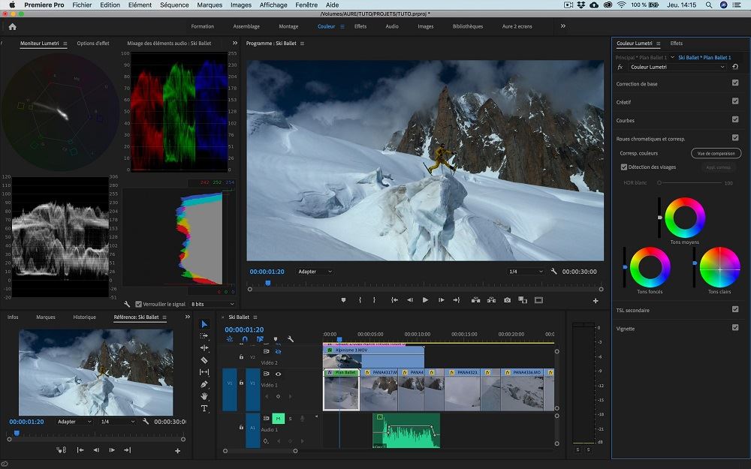
Task: Toggle the Verrouiller le signal checkbox
Action: [x=138, y=304]
